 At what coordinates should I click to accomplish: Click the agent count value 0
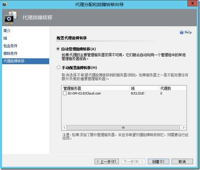tap(161, 93)
